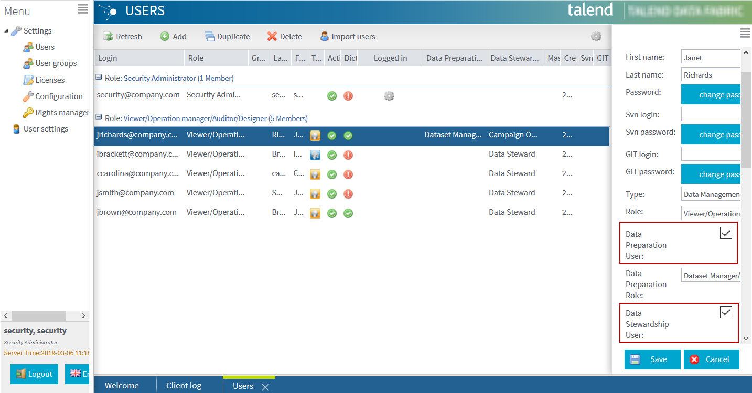Click the Logout button
Image resolution: width=752 pixels, height=393 pixels.
click(35, 374)
